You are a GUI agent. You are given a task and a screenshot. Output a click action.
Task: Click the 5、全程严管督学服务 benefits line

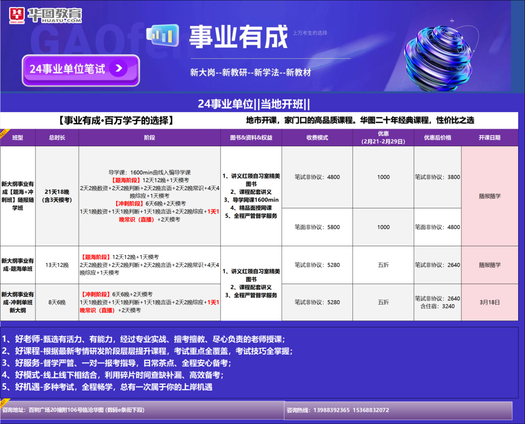(x=251, y=216)
